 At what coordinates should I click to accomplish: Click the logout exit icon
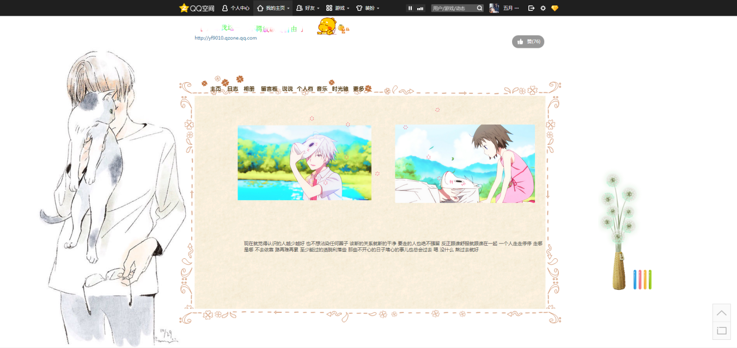click(x=532, y=8)
